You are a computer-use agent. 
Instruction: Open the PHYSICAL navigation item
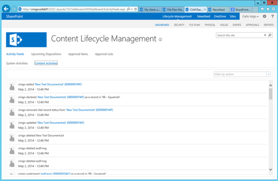(210, 25)
